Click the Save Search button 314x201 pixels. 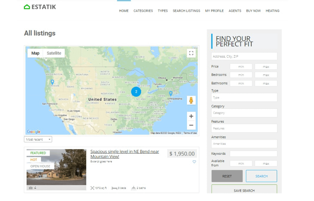(x=244, y=189)
